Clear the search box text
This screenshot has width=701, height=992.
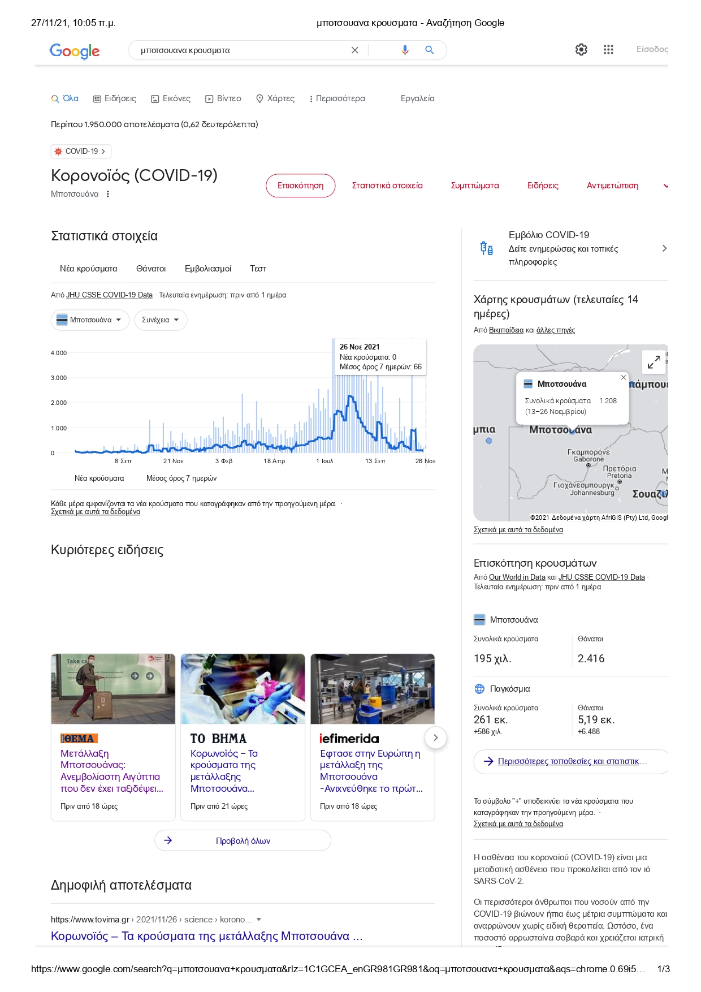click(x=354, y=50)
